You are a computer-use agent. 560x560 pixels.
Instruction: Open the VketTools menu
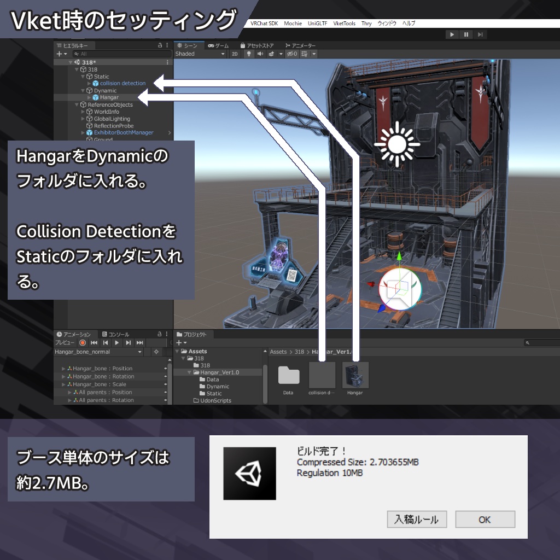pos(343,24)
